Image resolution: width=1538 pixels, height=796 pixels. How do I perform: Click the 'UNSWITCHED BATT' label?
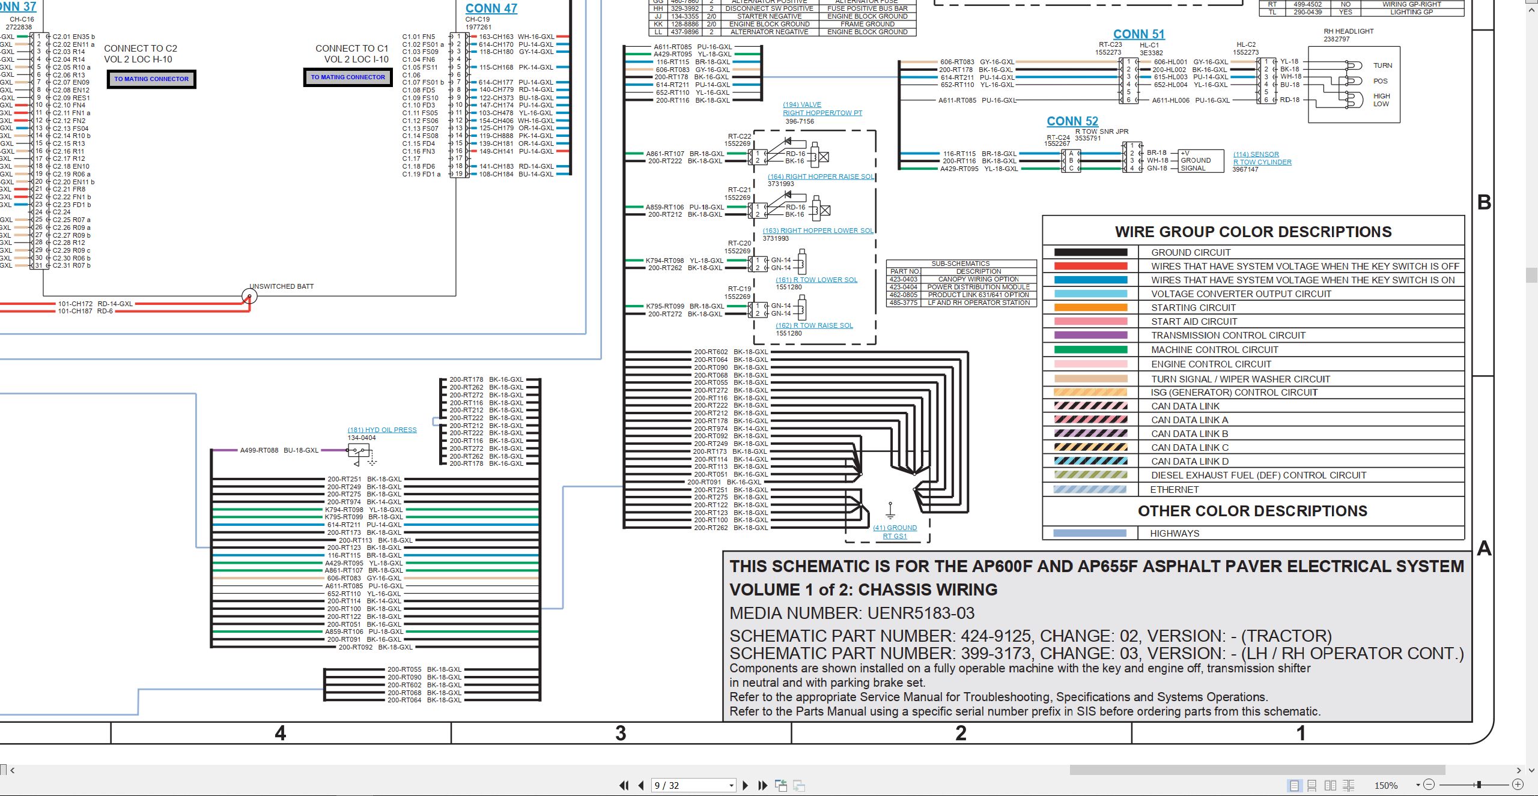click(x=281, y=286)
